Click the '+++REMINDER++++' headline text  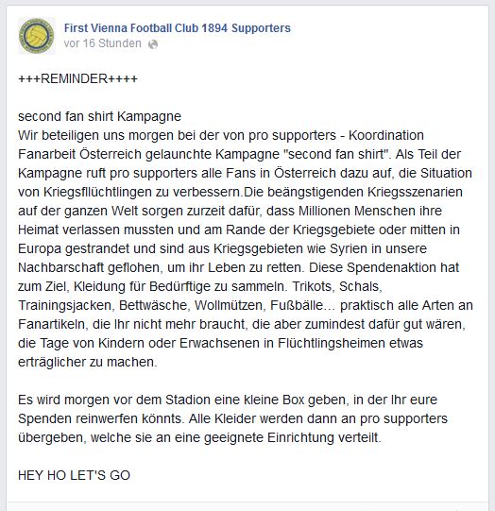click(77, 78)
